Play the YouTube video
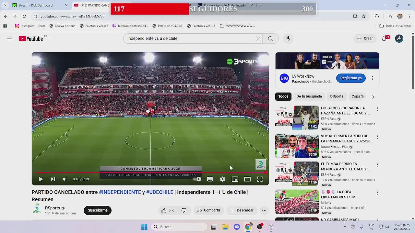The width and height of the screenshot is (415, 233). click(x=41, y=179)
